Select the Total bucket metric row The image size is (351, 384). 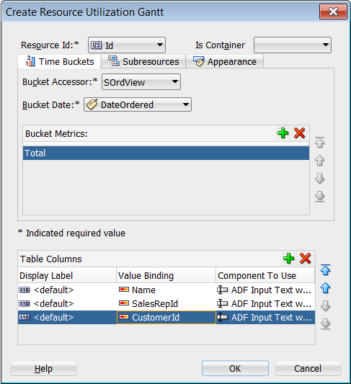pos(166,153)
